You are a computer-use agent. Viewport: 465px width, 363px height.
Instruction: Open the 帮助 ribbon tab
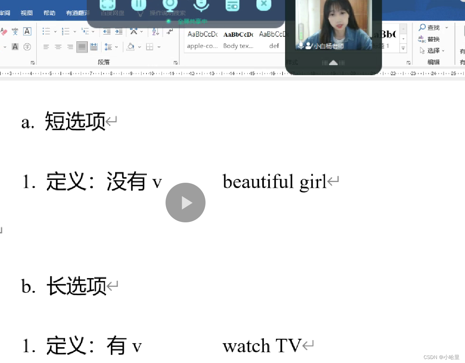click(x=49, y=13)
